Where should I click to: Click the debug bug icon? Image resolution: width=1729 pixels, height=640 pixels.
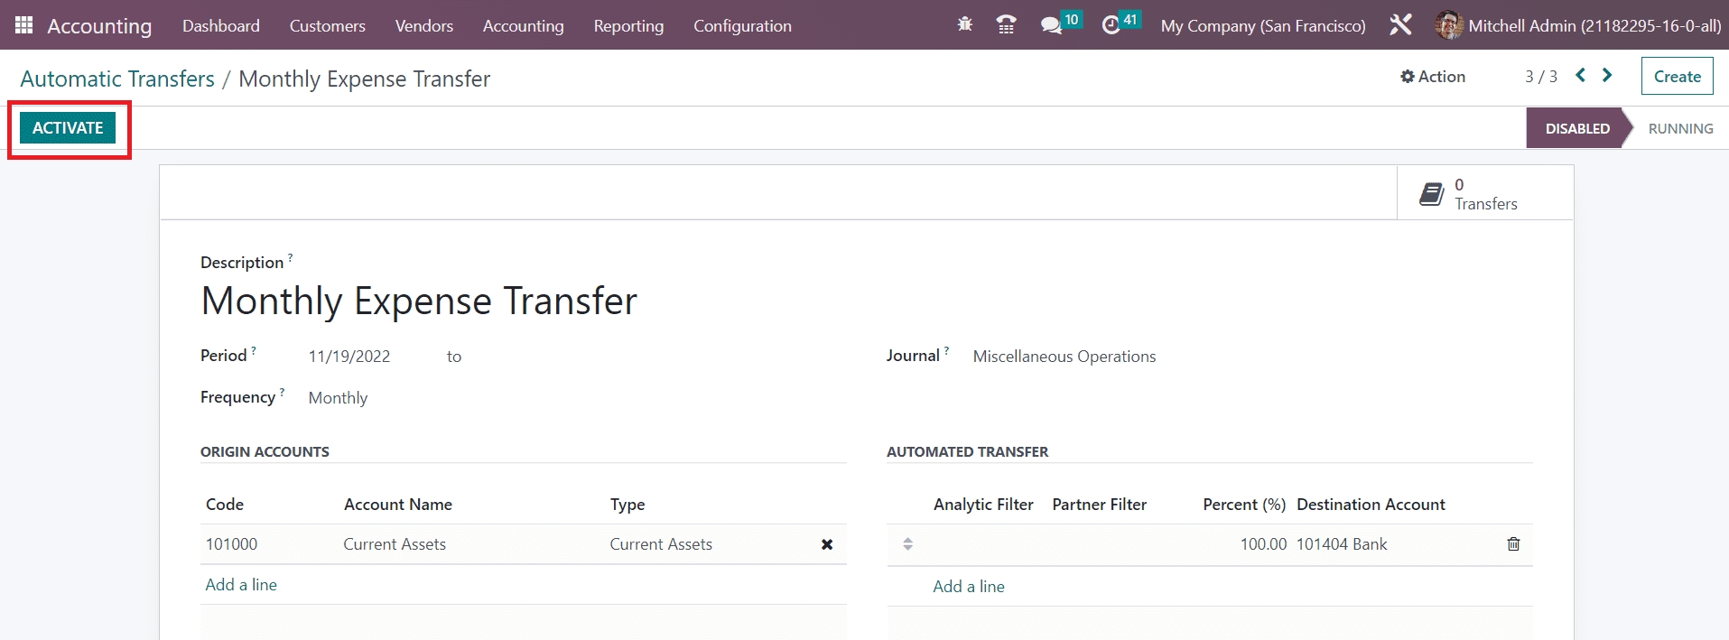[x=964, y=25]
